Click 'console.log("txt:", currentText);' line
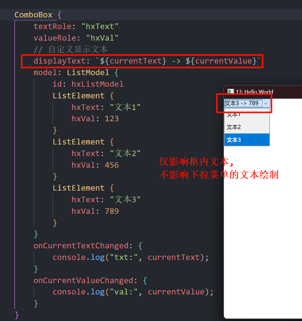This screenshot has height=321, width=302. pos(131,257)
